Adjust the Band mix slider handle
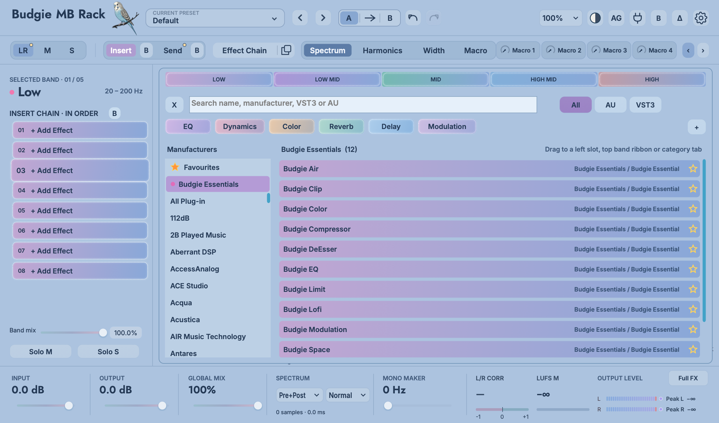Image resolution: width=719 pixels, height=423 pixels. coord(103,332)
